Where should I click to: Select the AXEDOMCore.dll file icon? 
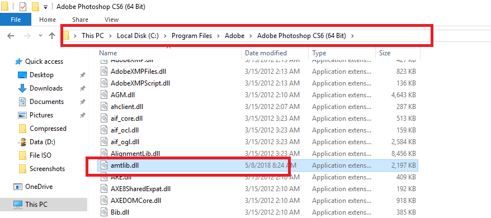point(104,201)
